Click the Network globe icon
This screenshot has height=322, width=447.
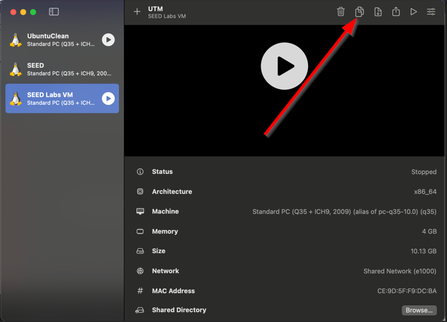pyautogui.click(x=140, y=271)
